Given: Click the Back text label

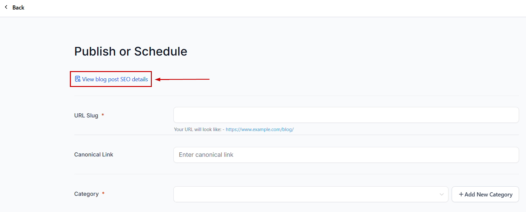Looking at the screenshot, I should click(18, 8).
